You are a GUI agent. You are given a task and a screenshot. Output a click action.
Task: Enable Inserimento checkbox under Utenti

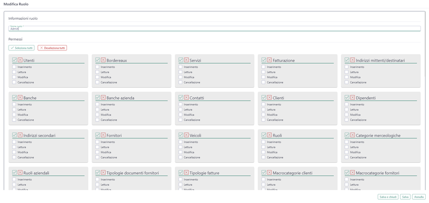pos(14,66)
